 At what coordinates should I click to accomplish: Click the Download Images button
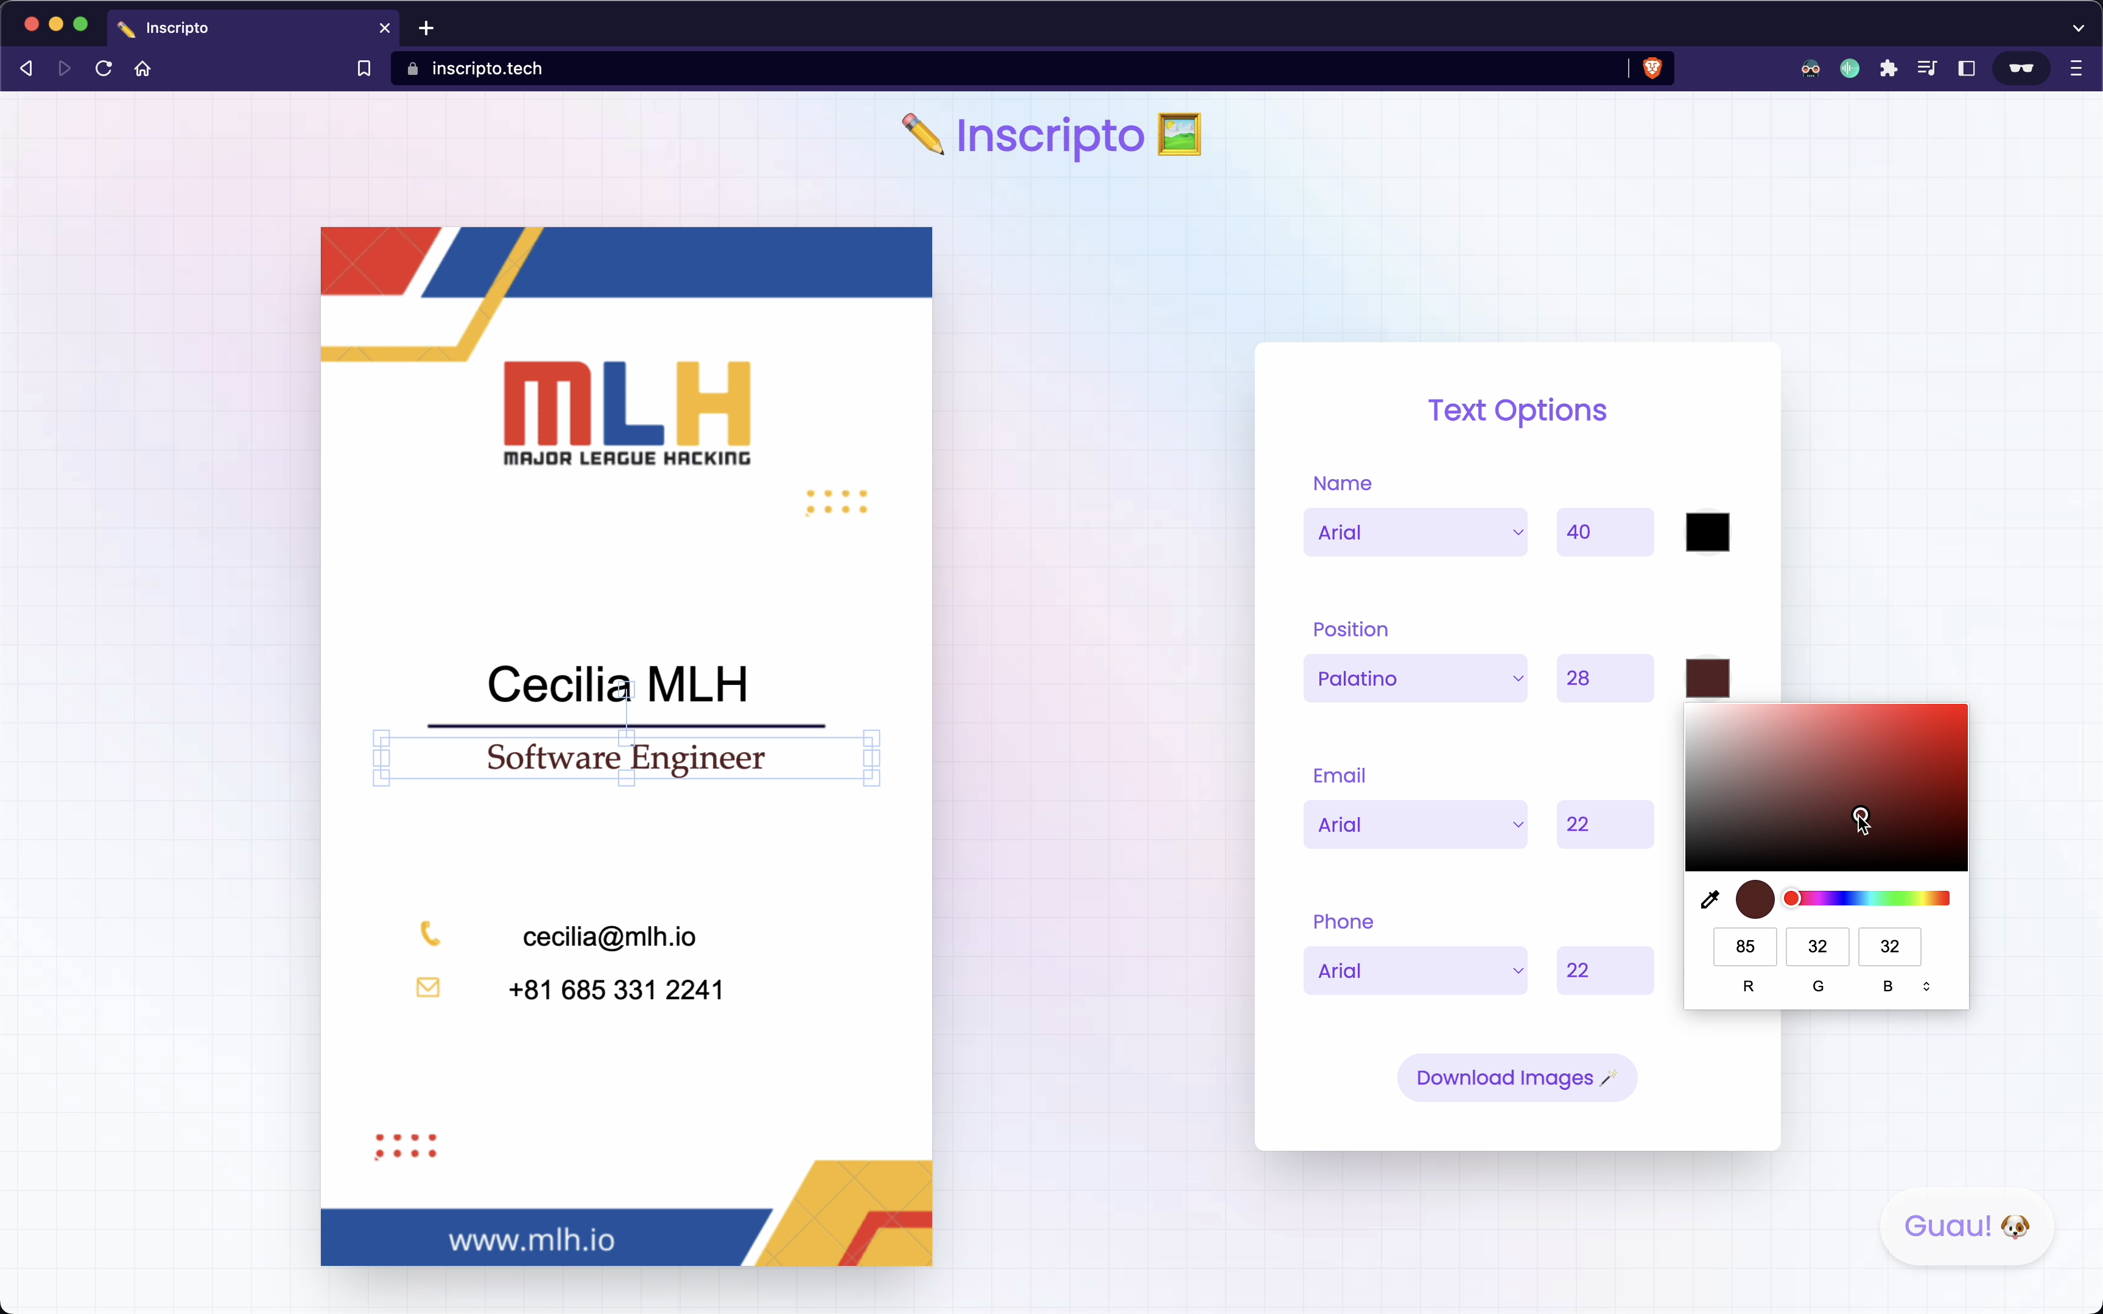click(x=1517, y=1078)
